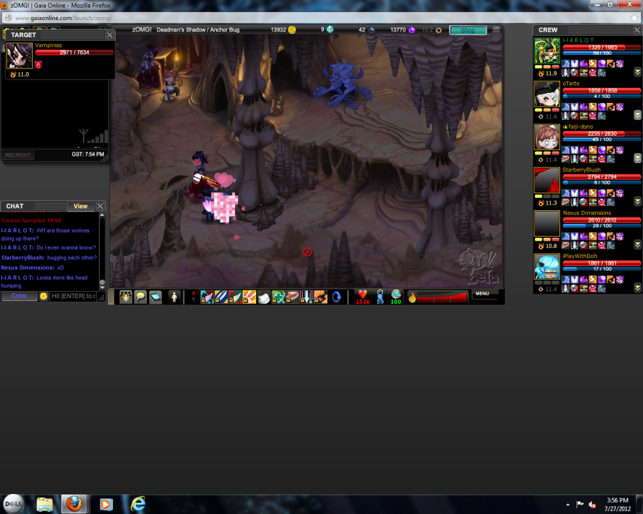Use the meat steak ring skill
The image size is (643, 514).
tap(292, 297)
